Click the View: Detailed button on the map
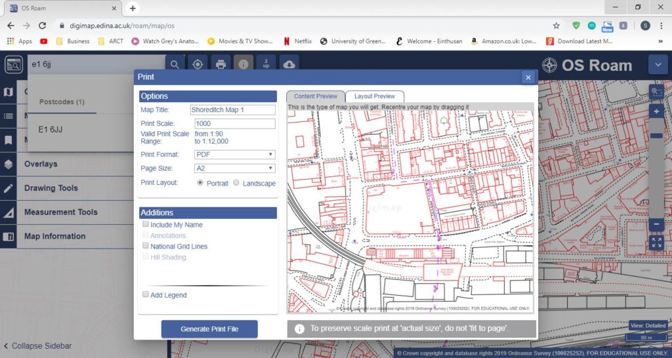This screenshot has height=358, width=672. tap(648, 325)
